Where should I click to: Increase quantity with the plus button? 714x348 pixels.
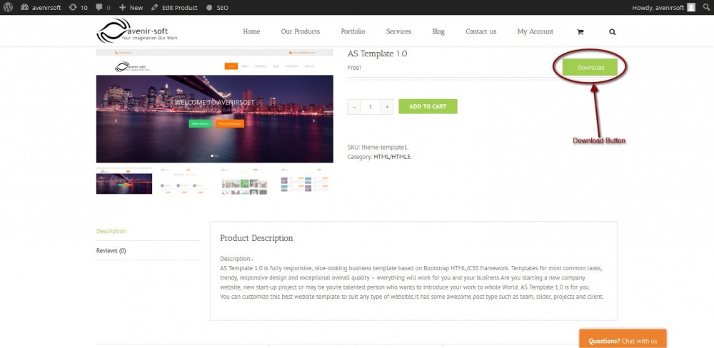[386, 106]
